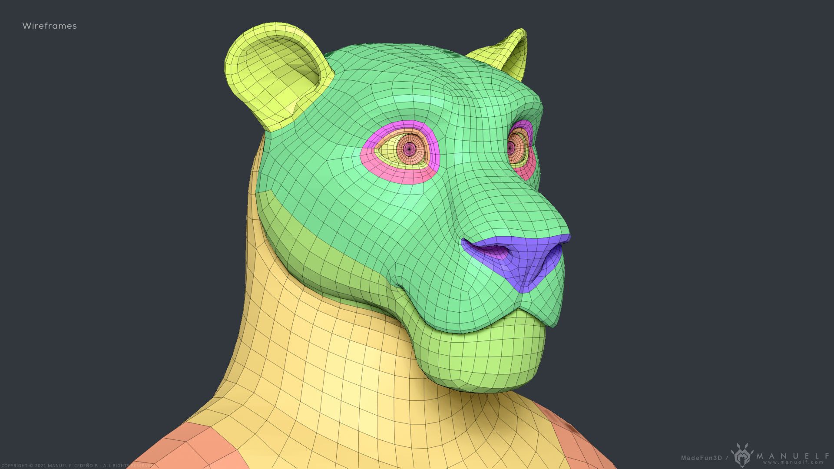Click the Wireframes title label
834x469 pixels.
[x=50, y=26]
